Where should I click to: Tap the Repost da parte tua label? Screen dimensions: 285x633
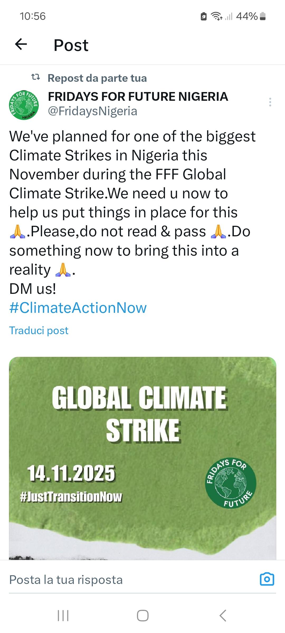pos(97,78)
